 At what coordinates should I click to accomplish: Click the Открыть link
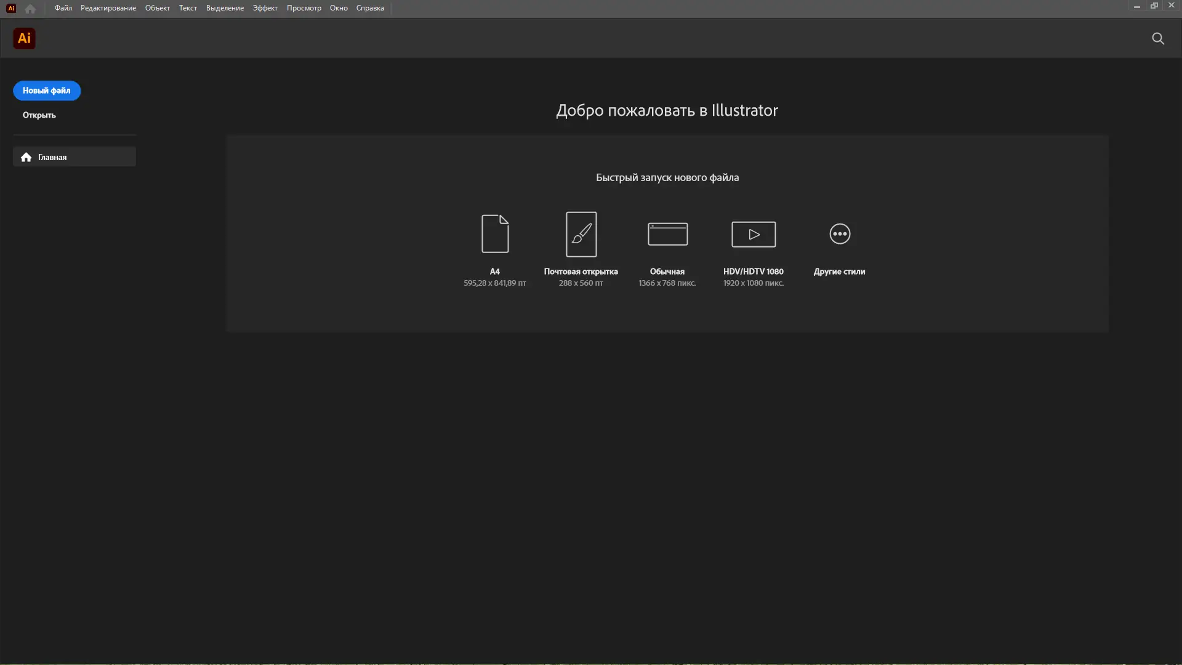(x=39, y=115)
